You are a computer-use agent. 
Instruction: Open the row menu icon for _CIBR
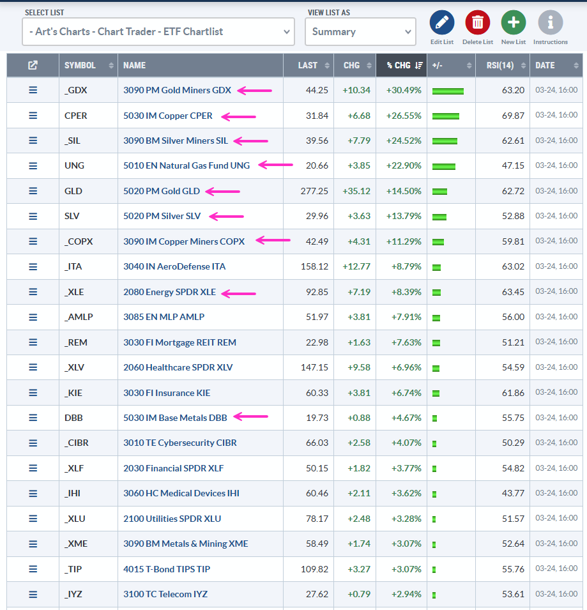click(x=33, y=443)
